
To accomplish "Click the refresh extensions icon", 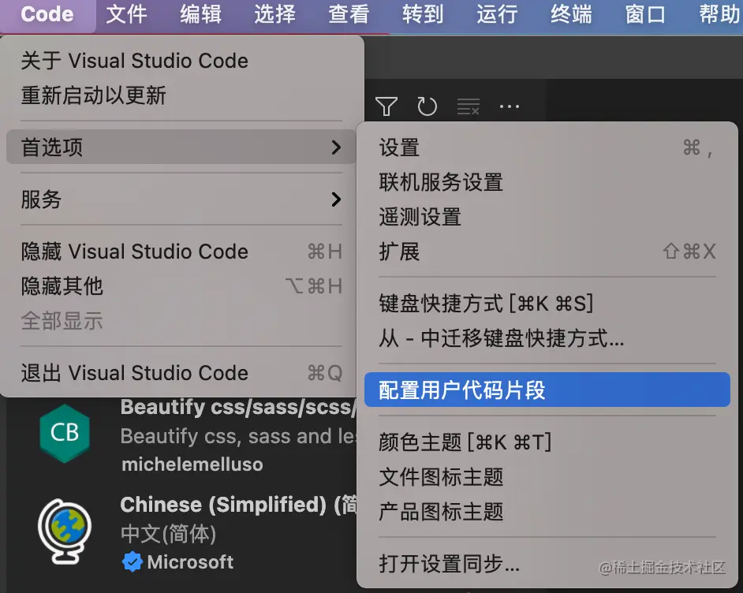I will (427, 106).
